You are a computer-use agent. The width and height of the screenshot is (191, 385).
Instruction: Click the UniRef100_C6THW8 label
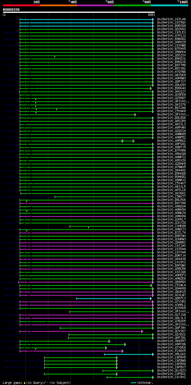[x=171, y=45]
